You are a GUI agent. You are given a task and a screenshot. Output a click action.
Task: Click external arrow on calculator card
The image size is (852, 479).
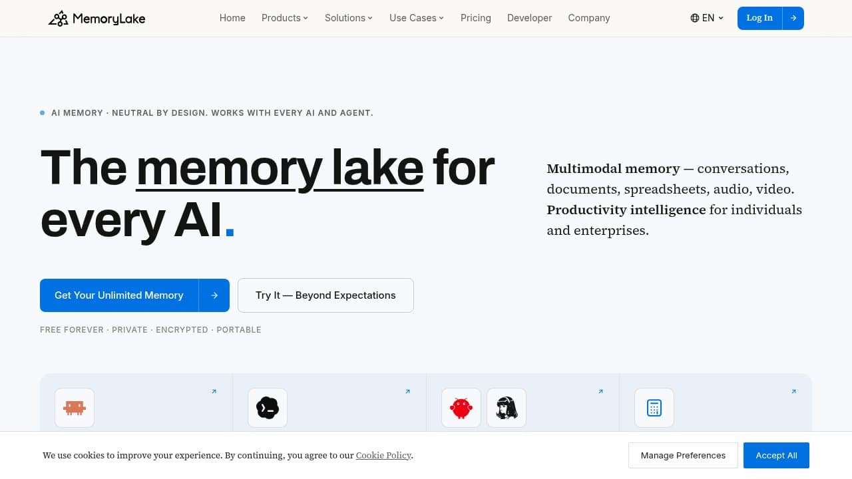click(793, 391)
